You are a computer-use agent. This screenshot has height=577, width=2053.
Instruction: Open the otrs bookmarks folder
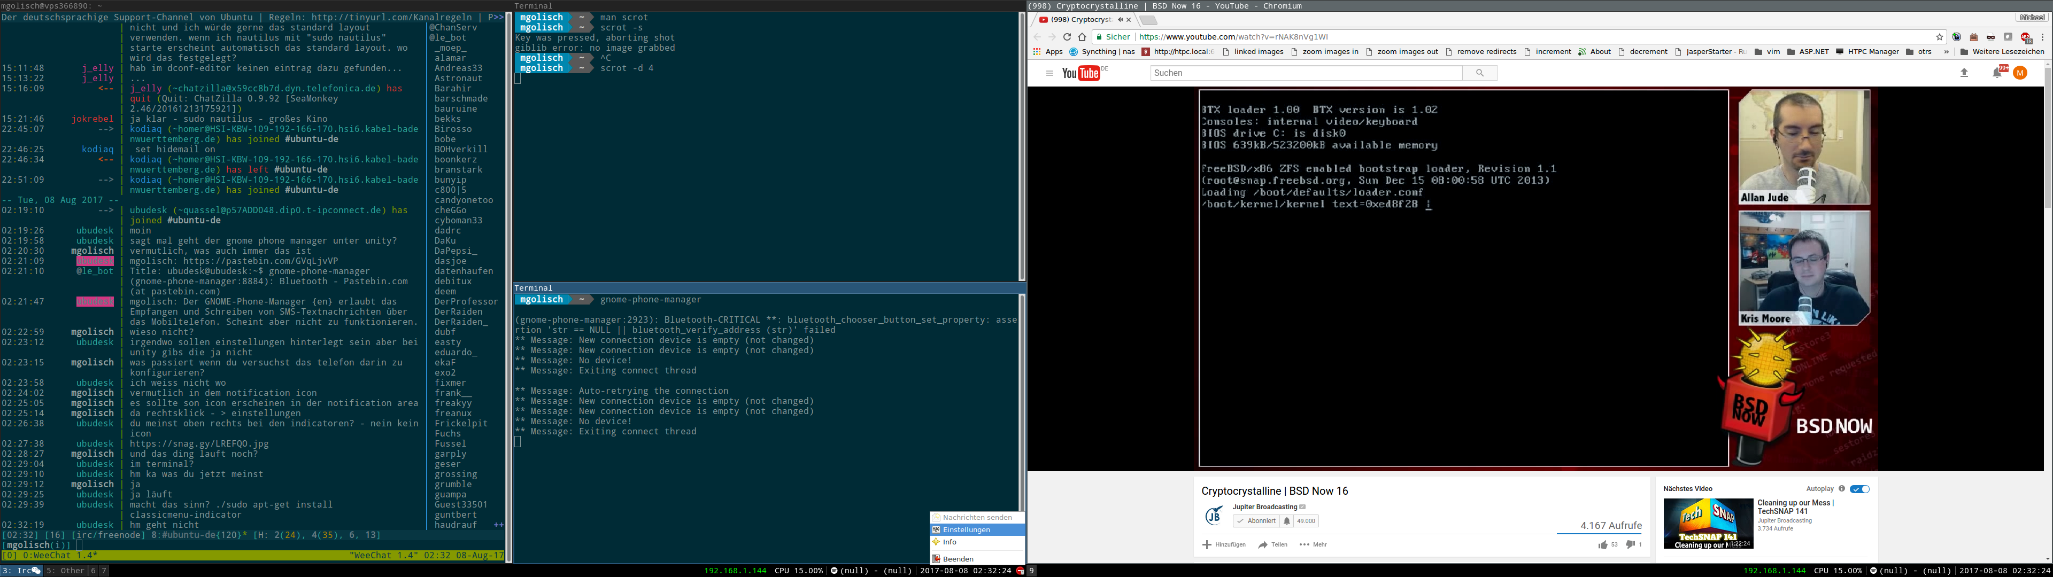click(1918, 52)
